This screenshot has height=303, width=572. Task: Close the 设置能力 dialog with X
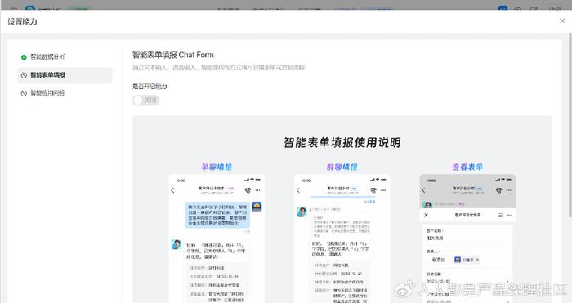coord(562,20)
